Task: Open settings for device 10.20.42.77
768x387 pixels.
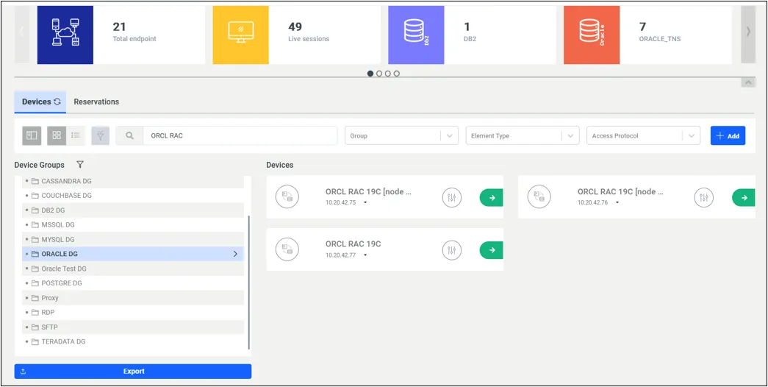Action: pyautogui.click(x=451, y=249)
